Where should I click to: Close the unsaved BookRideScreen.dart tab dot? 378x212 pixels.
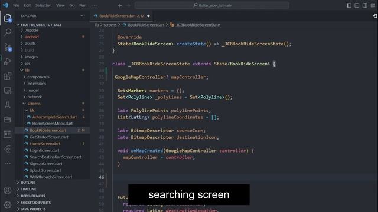[148, 16]
